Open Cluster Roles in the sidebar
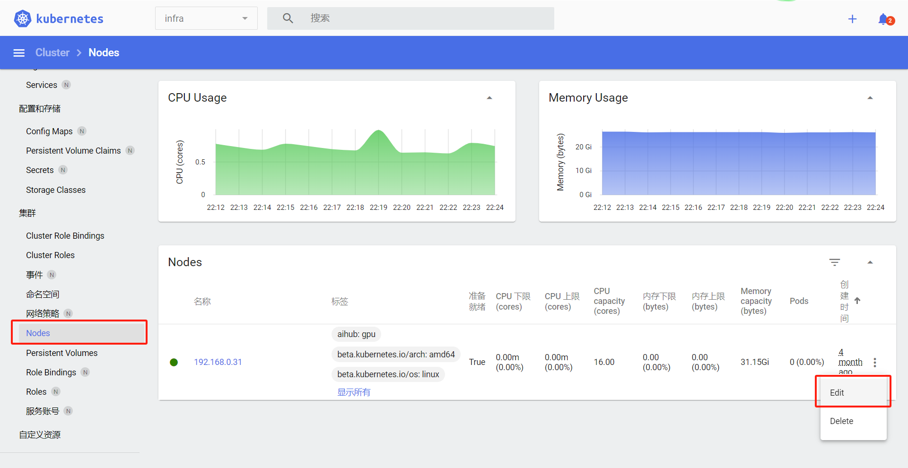Screen dimensions: 908x468 pos(50,255)
